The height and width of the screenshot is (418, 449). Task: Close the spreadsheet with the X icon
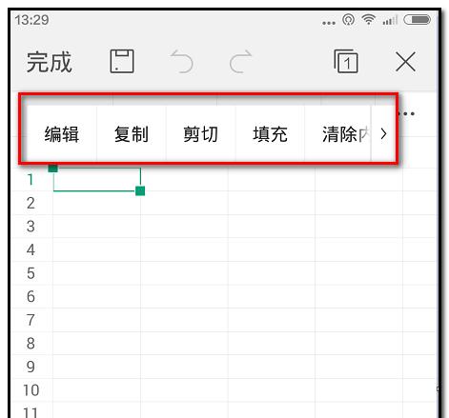coord(405,62)
